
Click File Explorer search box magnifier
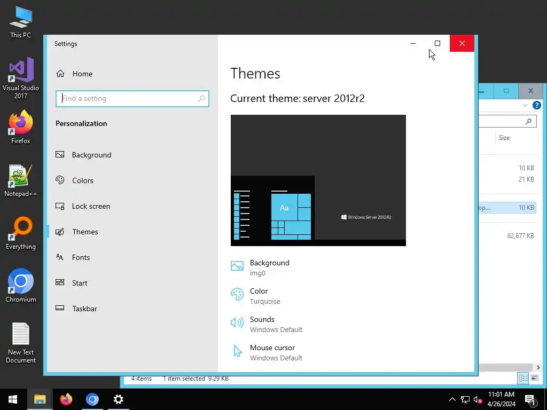click(528, 121)
